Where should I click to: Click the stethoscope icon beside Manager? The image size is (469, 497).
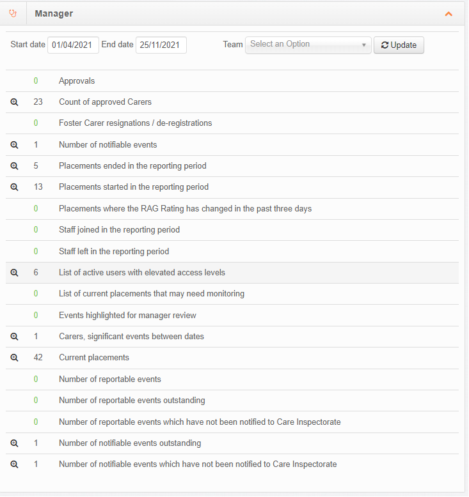13,13
